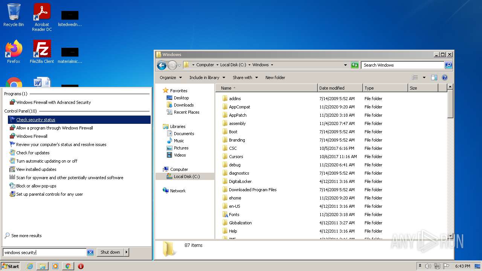
Task: Click the file list scroll-down arrow
Action: [x=450, y=236]
